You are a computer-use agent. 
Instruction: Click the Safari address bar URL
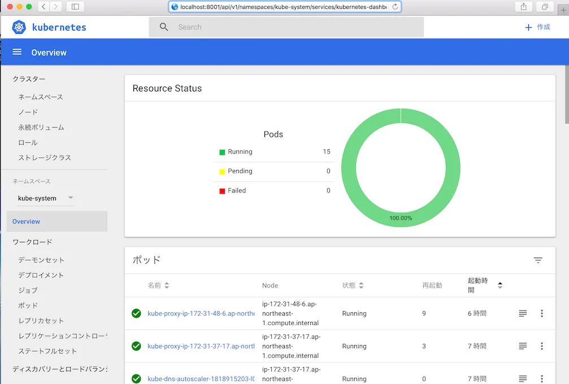click(x=284, y=7)
